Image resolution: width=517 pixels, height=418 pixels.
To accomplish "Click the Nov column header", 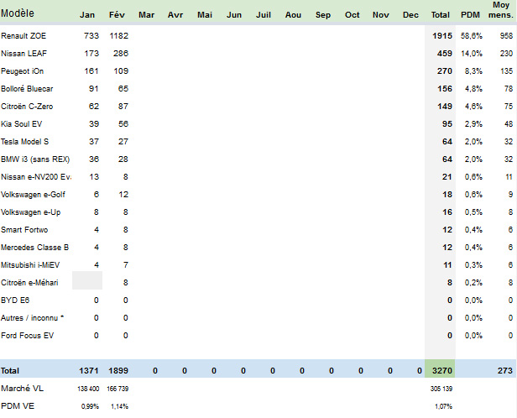I will pos(381,15).
